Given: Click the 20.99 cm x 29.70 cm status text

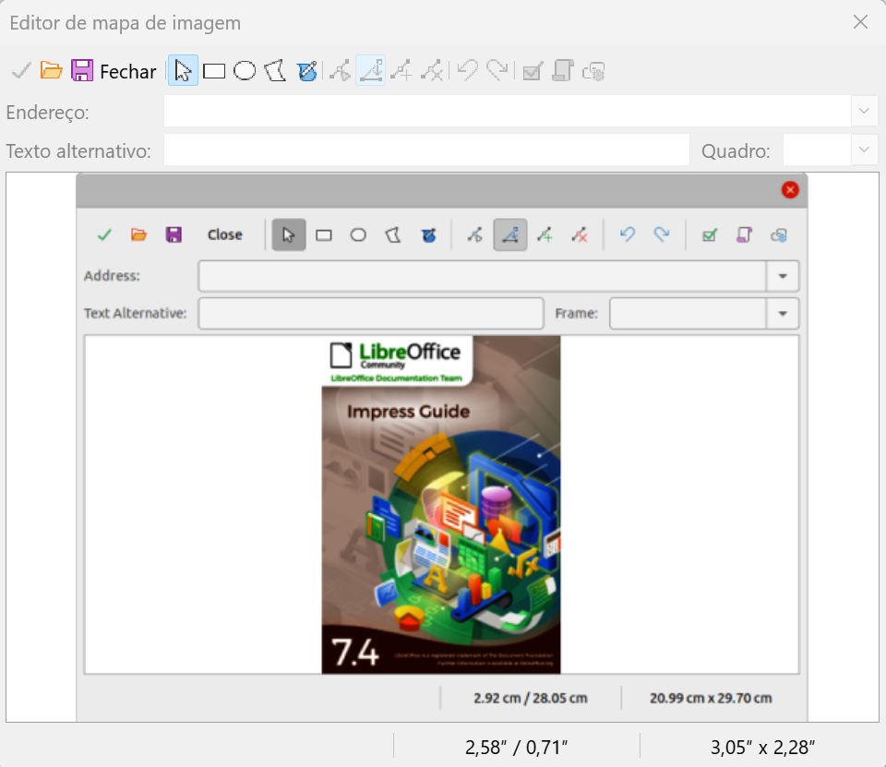Looking at the screenshot, I should click(x=711, y=698).
